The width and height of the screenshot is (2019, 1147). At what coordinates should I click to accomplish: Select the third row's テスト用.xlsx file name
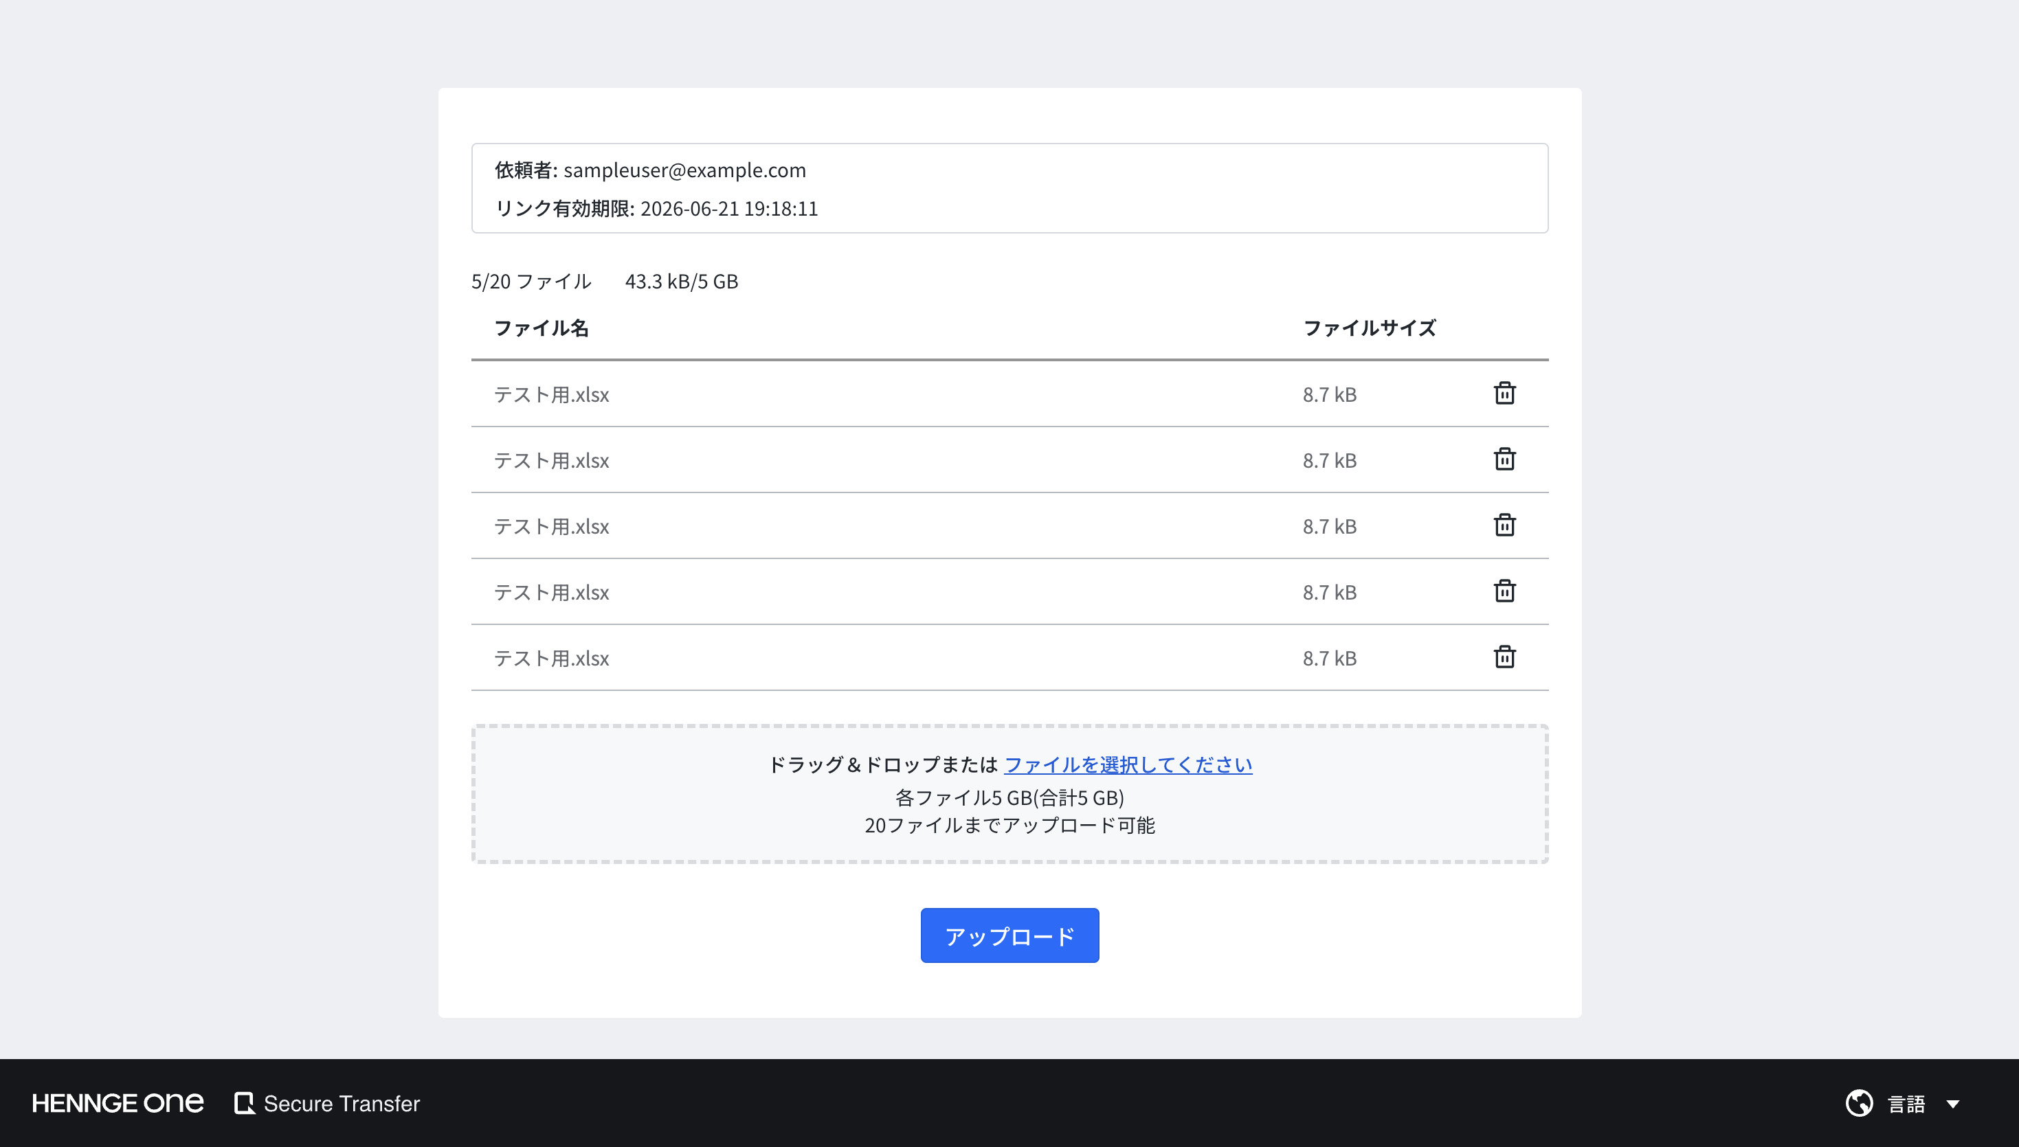pos(552,526)
